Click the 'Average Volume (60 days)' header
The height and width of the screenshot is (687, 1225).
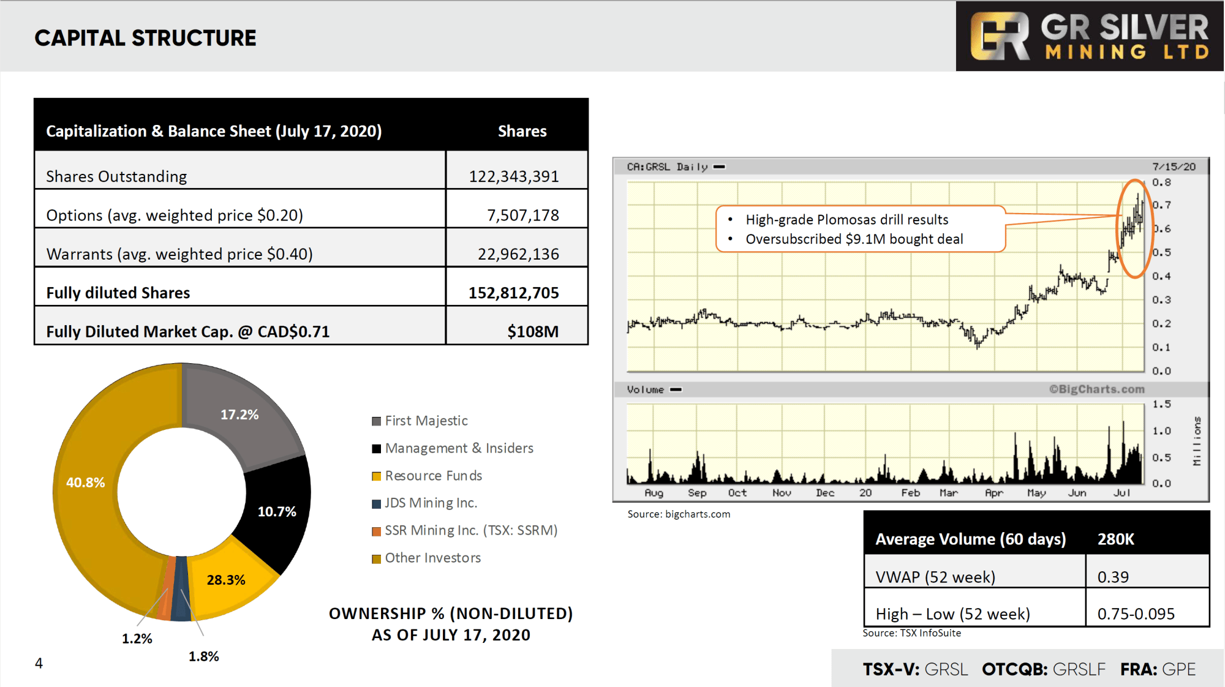coord(971,539)
